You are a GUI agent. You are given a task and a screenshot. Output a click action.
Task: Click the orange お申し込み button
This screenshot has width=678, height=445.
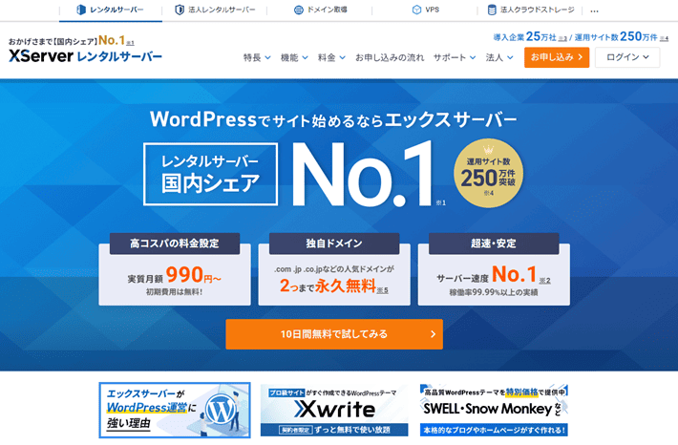[557, 57]
